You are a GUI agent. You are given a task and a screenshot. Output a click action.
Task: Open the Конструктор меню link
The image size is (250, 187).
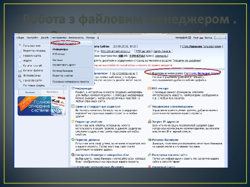[124, 73]
